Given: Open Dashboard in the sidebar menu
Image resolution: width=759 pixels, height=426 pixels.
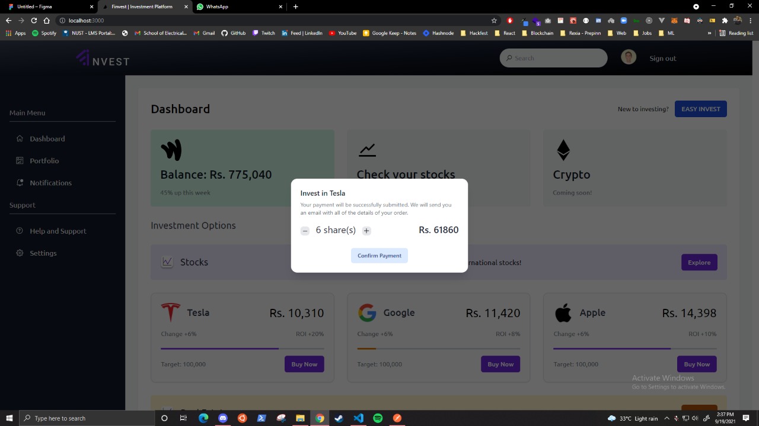Looking at the screenshot, I should (47, 138).
